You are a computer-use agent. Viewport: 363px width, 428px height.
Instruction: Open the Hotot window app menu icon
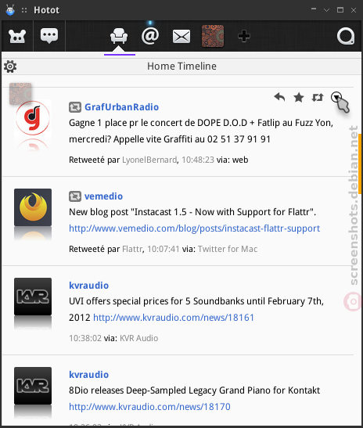(10, 10)
